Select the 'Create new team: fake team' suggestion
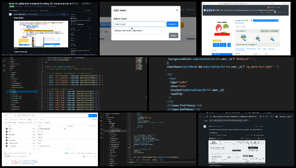The image size is (296, 168). 139,31
